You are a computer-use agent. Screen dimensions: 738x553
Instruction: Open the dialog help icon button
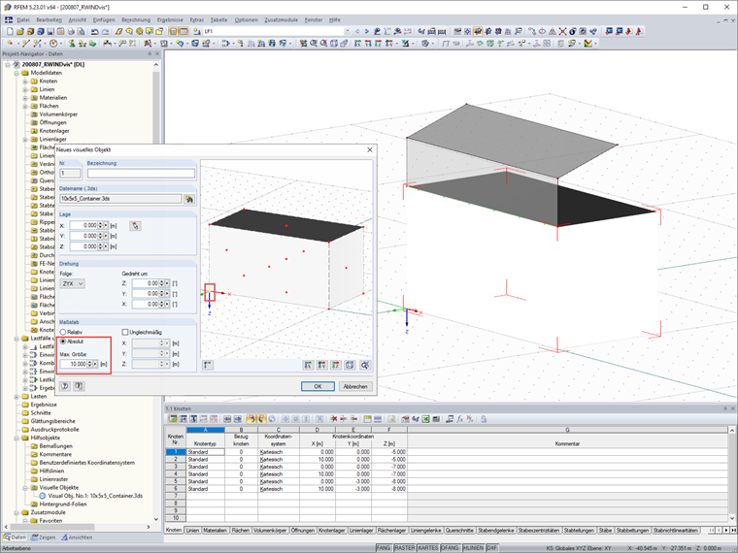pos(65,385)
